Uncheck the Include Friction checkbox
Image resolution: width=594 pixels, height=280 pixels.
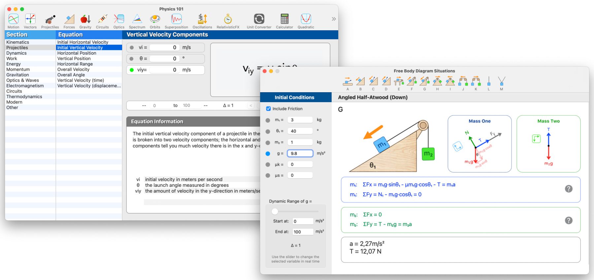coord(269,109)
